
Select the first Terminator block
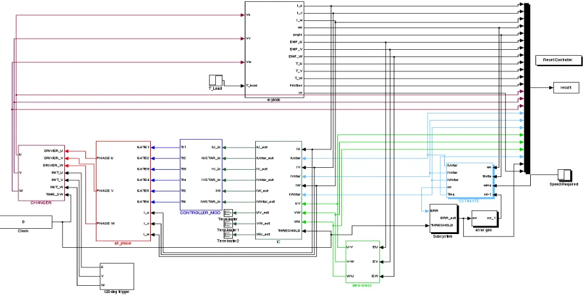[x=228, y=213]
